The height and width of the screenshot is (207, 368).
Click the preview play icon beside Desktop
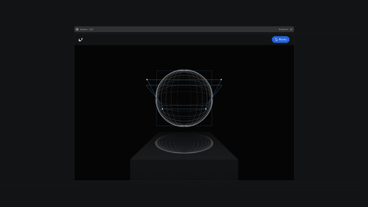coord(77,29)
